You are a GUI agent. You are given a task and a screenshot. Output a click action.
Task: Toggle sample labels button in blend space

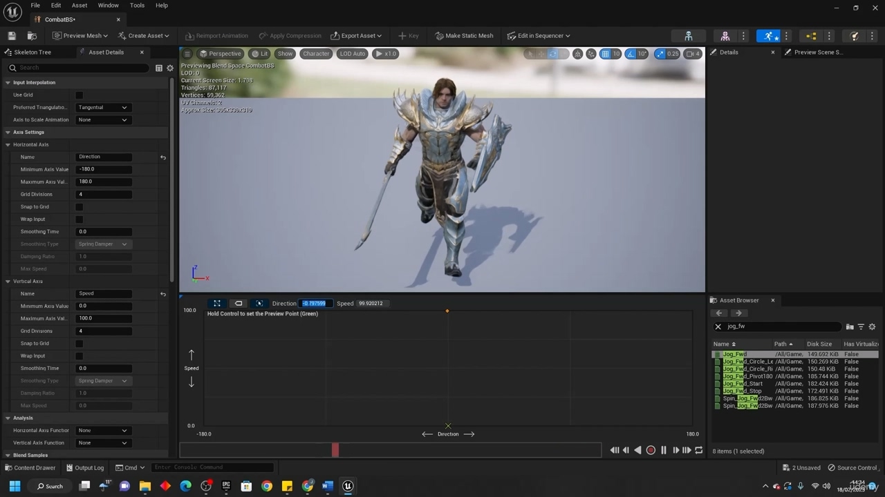point(239,303)
